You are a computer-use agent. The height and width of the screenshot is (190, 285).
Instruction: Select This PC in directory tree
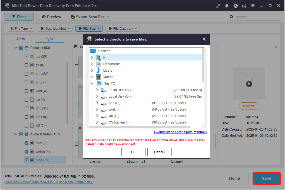point(109,83)
